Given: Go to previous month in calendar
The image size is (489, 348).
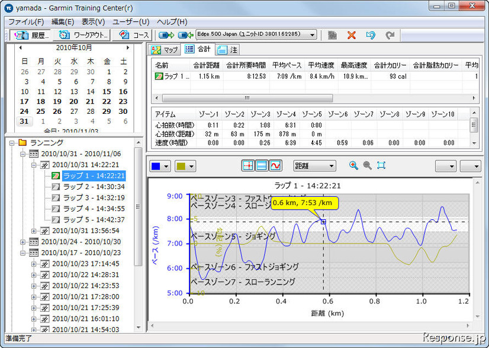Looking at the screenshot, I should click(21, 47).
